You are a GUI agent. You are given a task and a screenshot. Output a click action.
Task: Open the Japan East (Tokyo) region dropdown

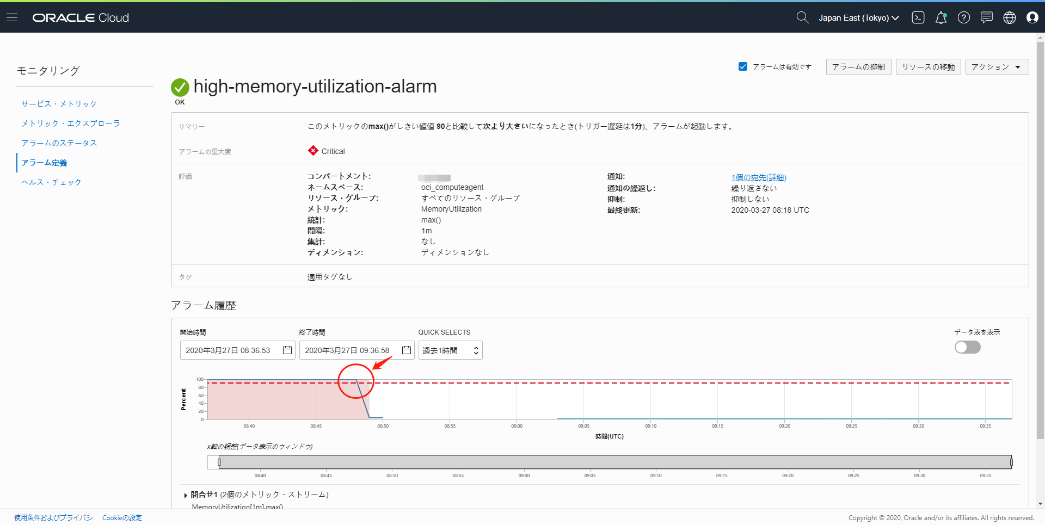pos(858,17)
